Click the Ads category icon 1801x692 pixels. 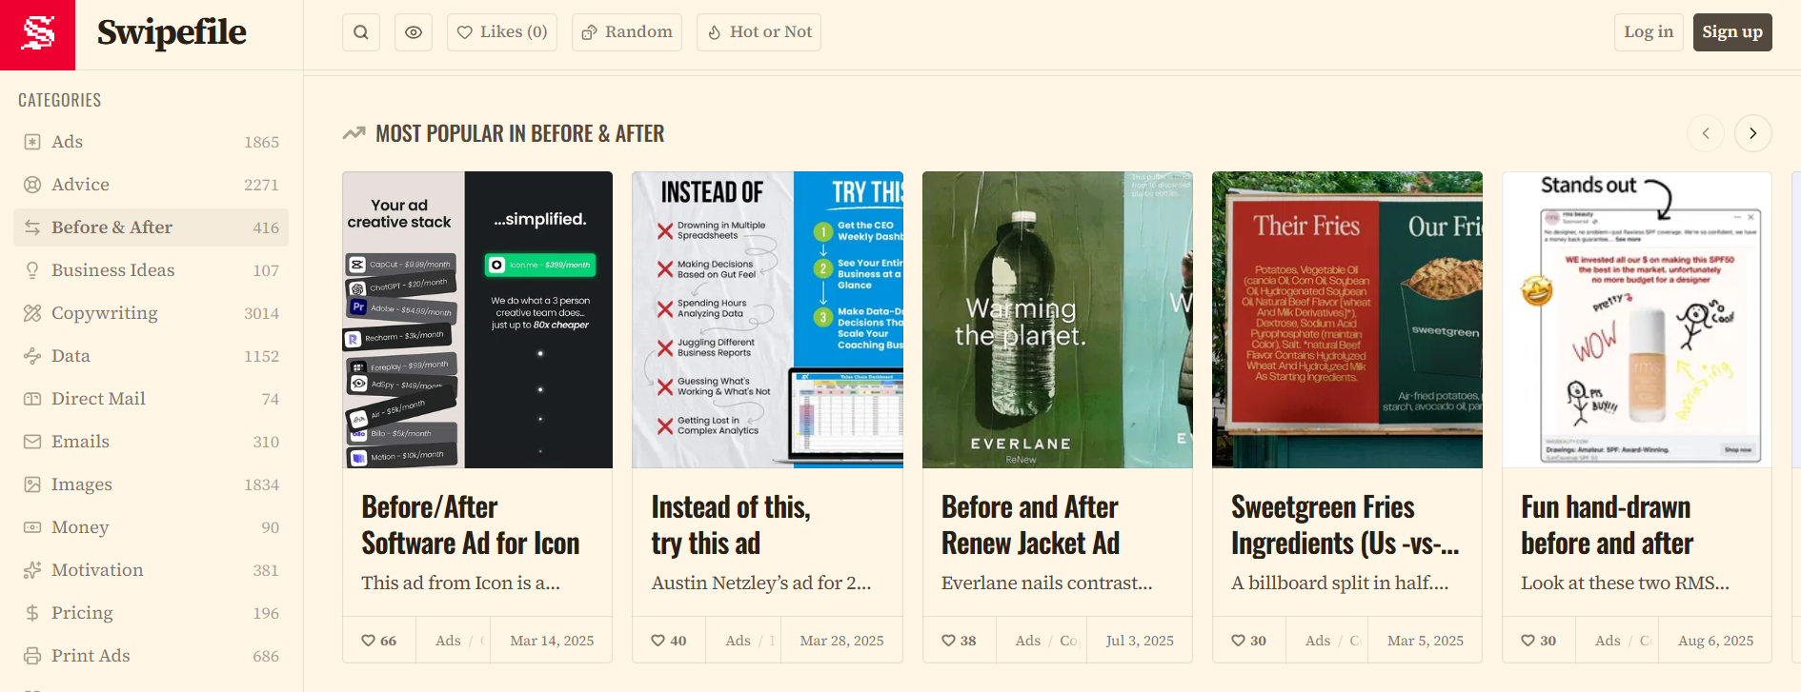pyautogui.click(x=32, y=142)
